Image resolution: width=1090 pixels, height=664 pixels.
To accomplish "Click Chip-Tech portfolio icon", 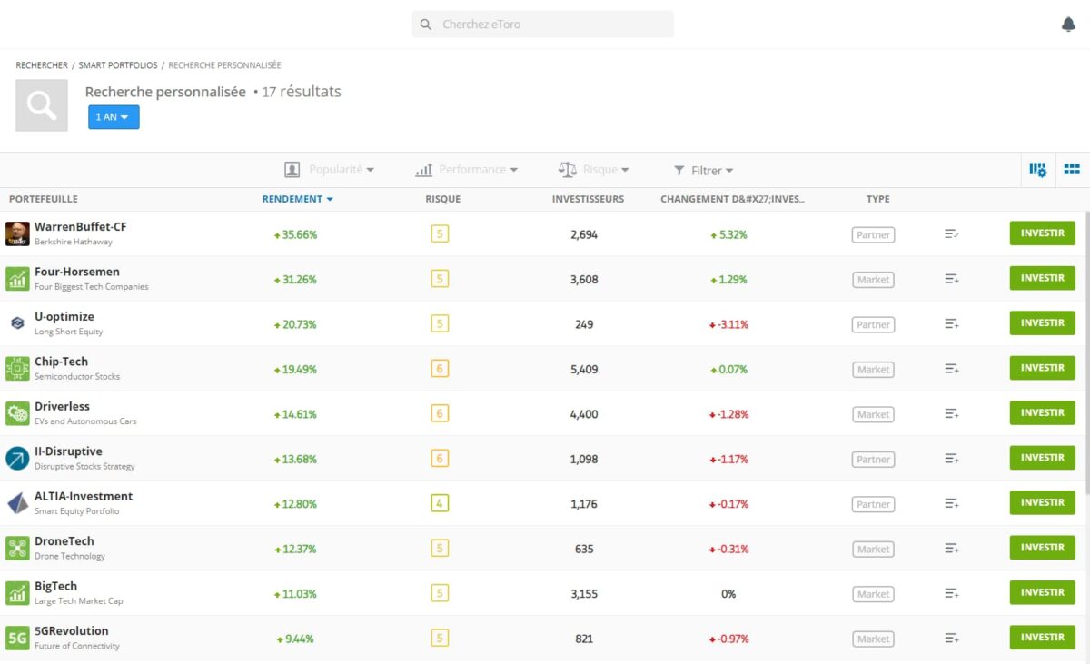I will (17, 368).
